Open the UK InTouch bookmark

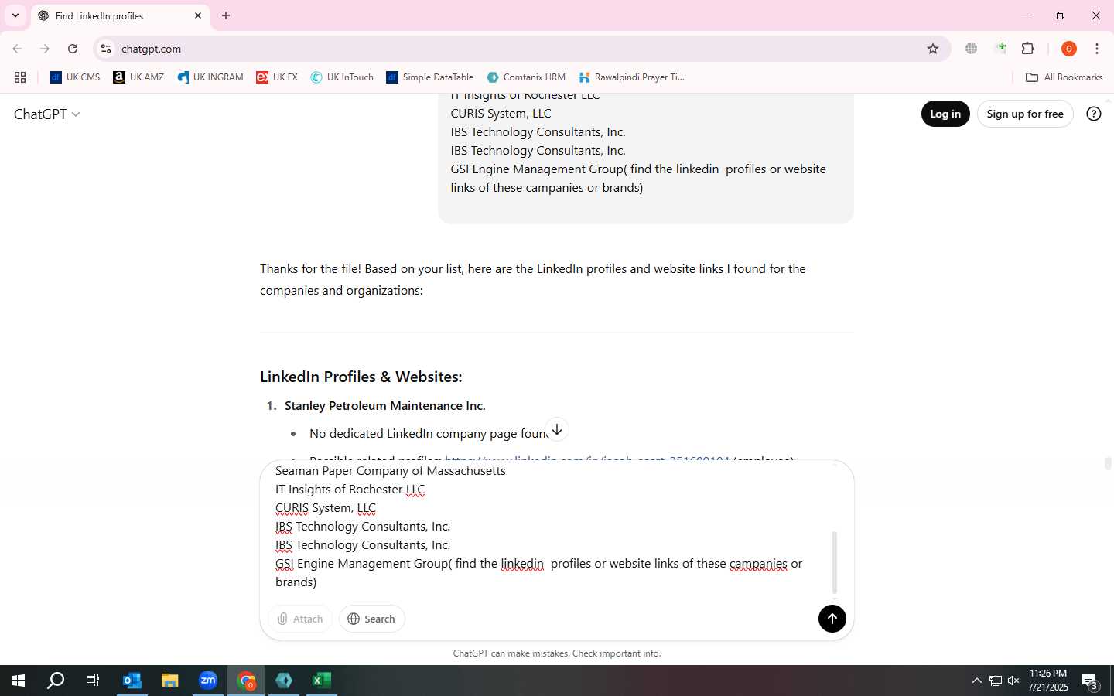coord(342,77)
